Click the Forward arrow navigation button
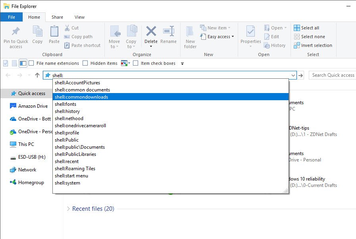Viewport: 356px width, 239px height. 20,75
